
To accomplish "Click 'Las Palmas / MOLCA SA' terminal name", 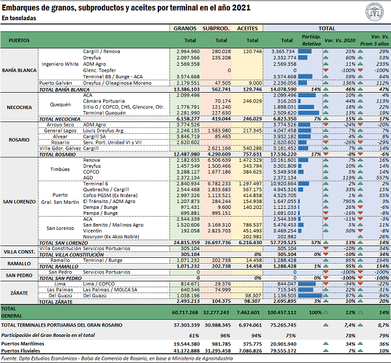I will 110,290.
